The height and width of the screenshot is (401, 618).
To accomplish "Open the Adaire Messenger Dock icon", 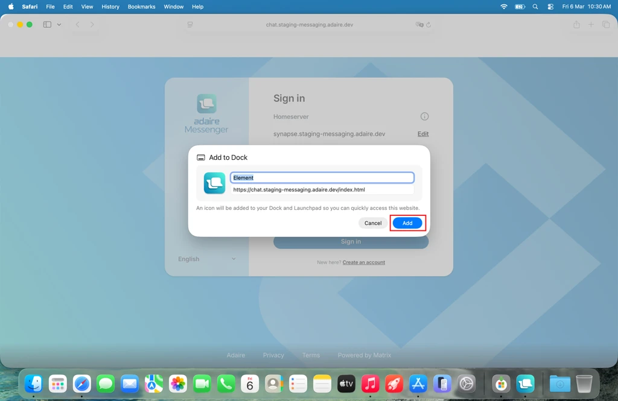I will point(526,384).
